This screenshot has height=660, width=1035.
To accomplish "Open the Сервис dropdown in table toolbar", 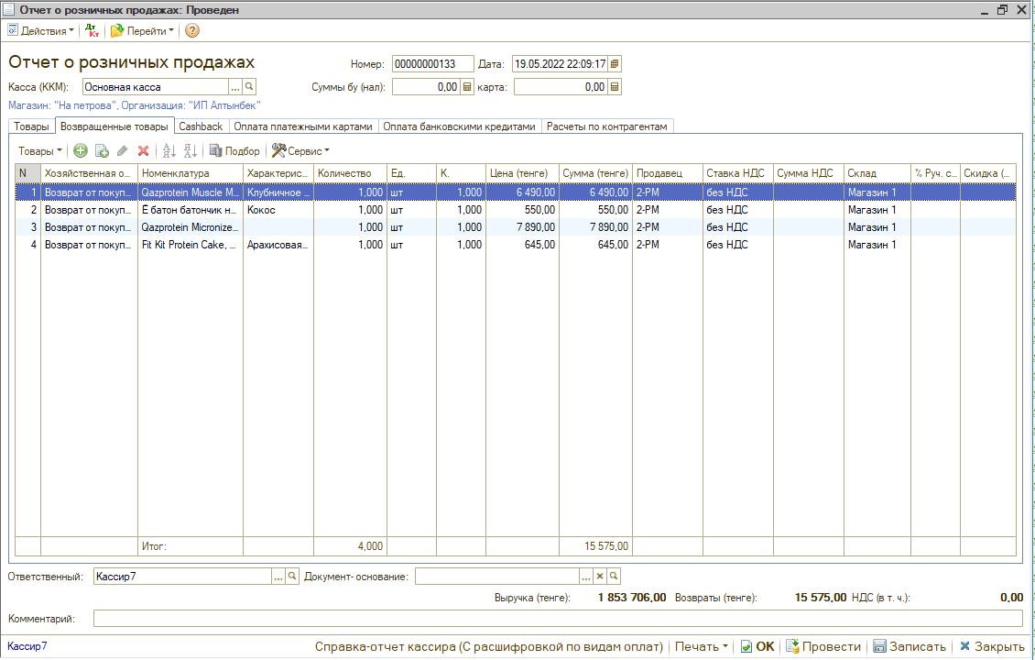I will [301, 151].
